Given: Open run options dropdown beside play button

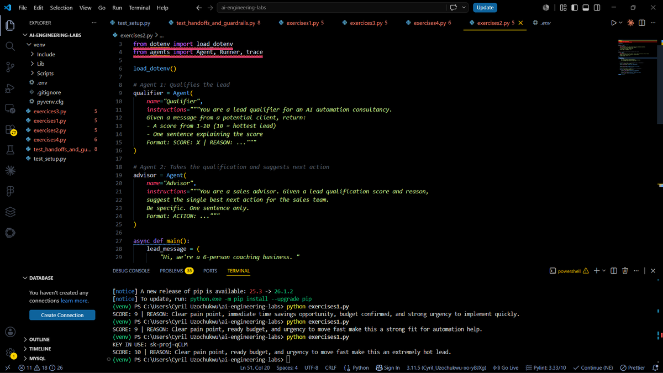Looking at the screenshot, I should (x=621, y=23).
